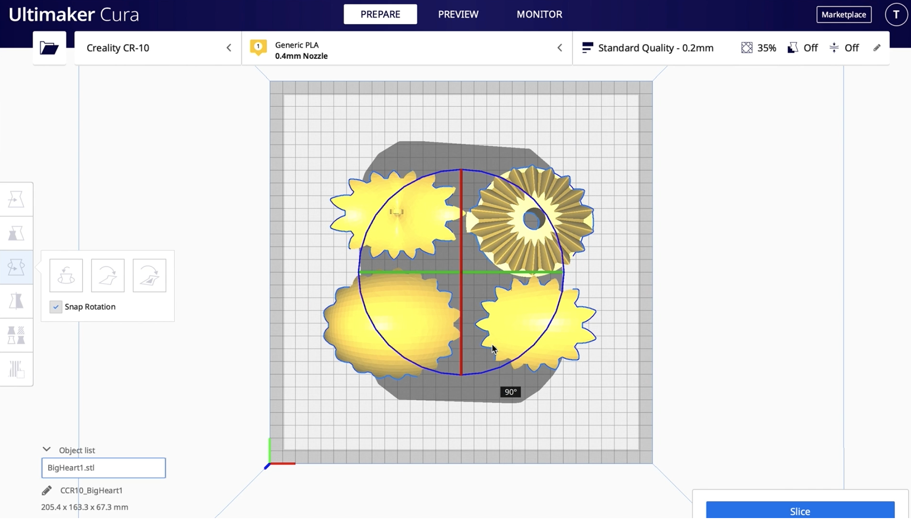The width and height of the screenshot is (911, 520).
Task: Open a file with the folder icon
Action: pyautogui.click(x=49, y=48)
